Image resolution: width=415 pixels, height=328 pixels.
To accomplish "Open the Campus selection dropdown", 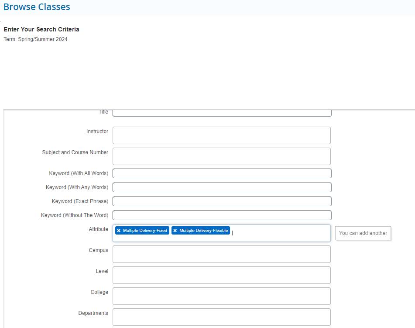I will pyautogui.click(x=221, y=254).
